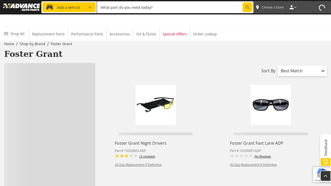Select Part # 10259807.ADP text
Screen dimensions: 331x186
pyautogui.click(x=245, y=151)
